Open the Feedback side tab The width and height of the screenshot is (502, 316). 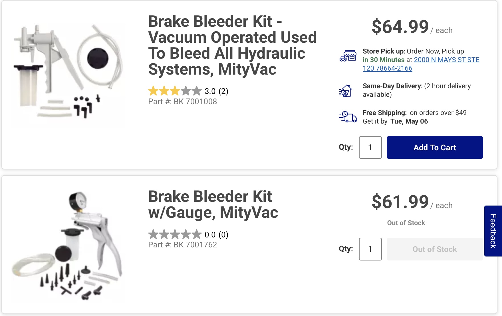click(493, 231)
